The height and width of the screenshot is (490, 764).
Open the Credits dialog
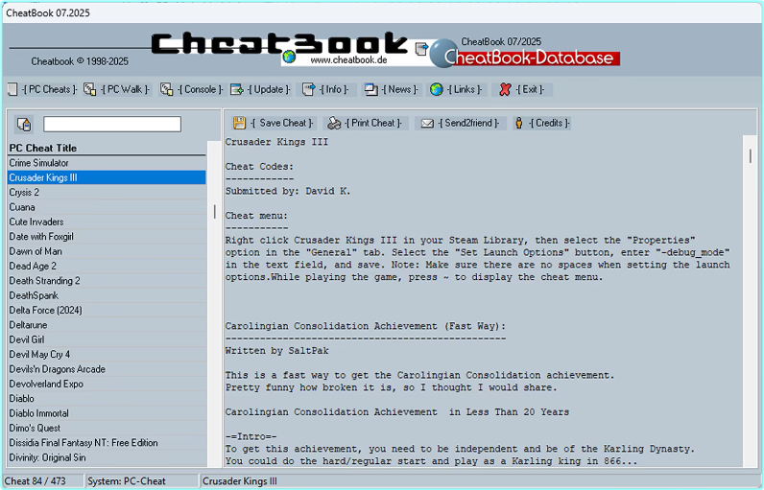click(549, 123)
